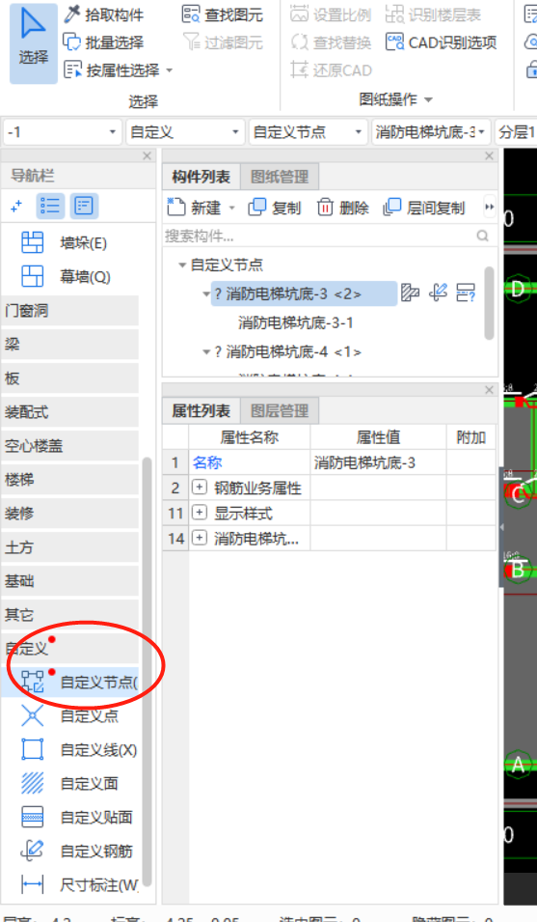This screenshot has width=537, height=922.
Task: Click 过滤图元 filter element
Action: 223,42
